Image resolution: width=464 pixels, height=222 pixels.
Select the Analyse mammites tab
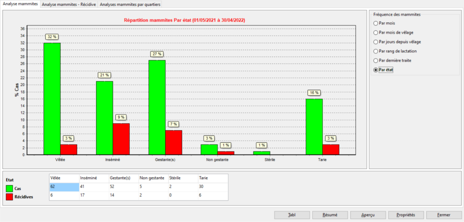click(20, 4)
